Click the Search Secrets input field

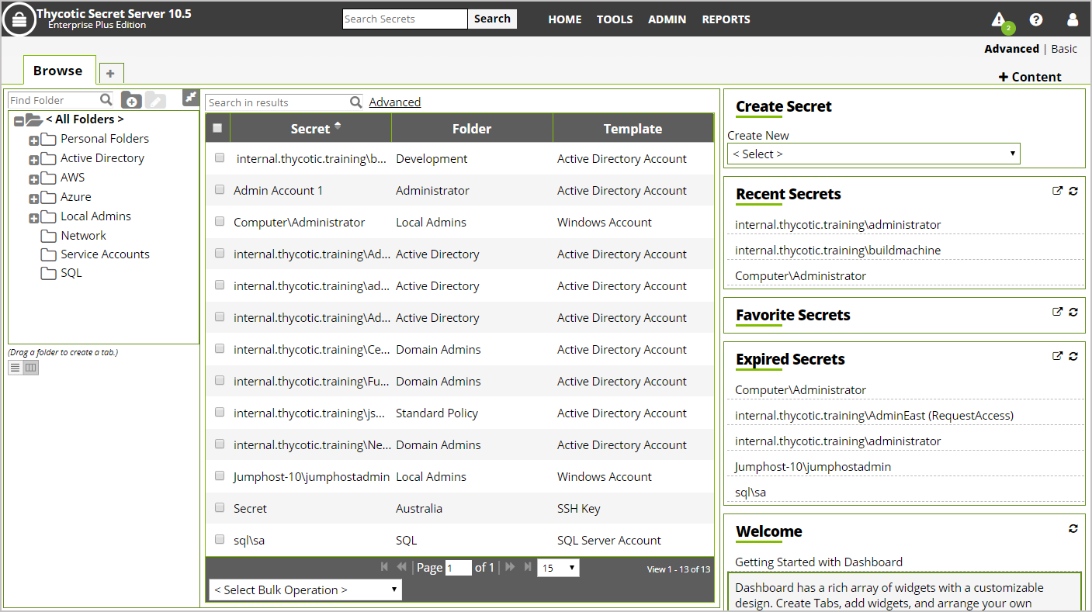click(405, 19)
